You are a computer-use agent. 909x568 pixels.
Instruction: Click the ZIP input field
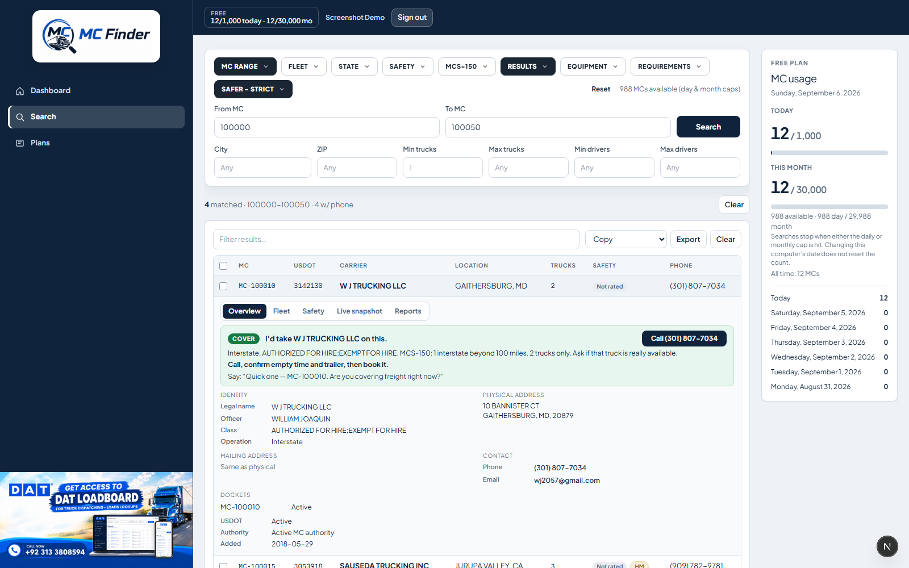(357, 168)
